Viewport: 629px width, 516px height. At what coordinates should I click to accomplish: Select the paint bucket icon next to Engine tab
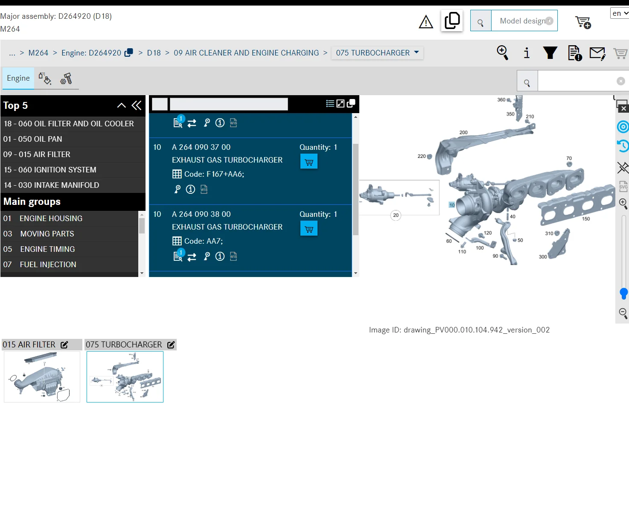coord(45,79)
